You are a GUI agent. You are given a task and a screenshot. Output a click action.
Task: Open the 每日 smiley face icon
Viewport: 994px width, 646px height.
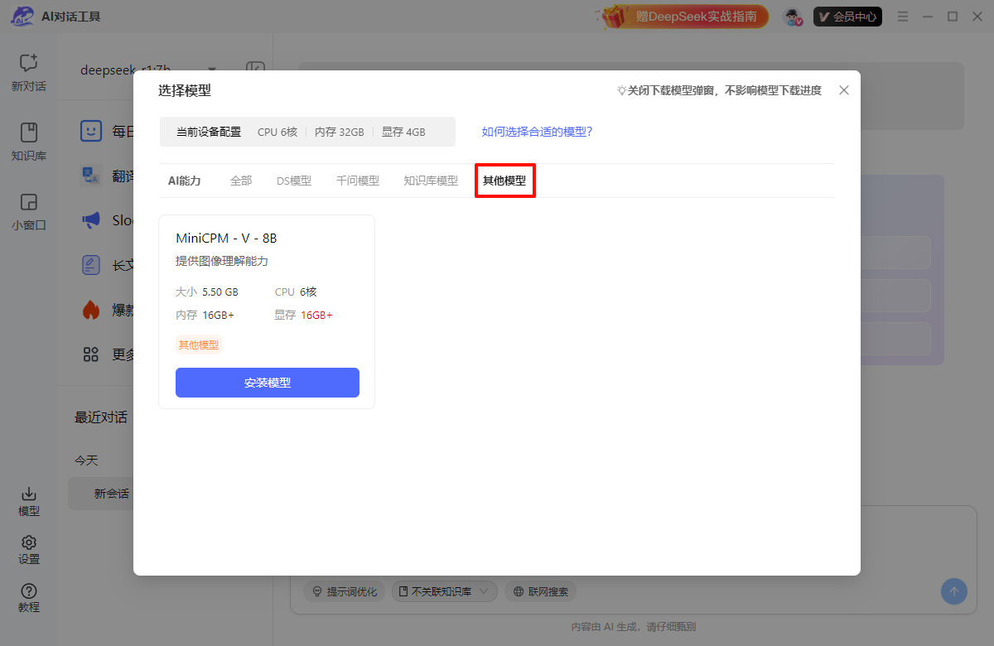(91, 131)
